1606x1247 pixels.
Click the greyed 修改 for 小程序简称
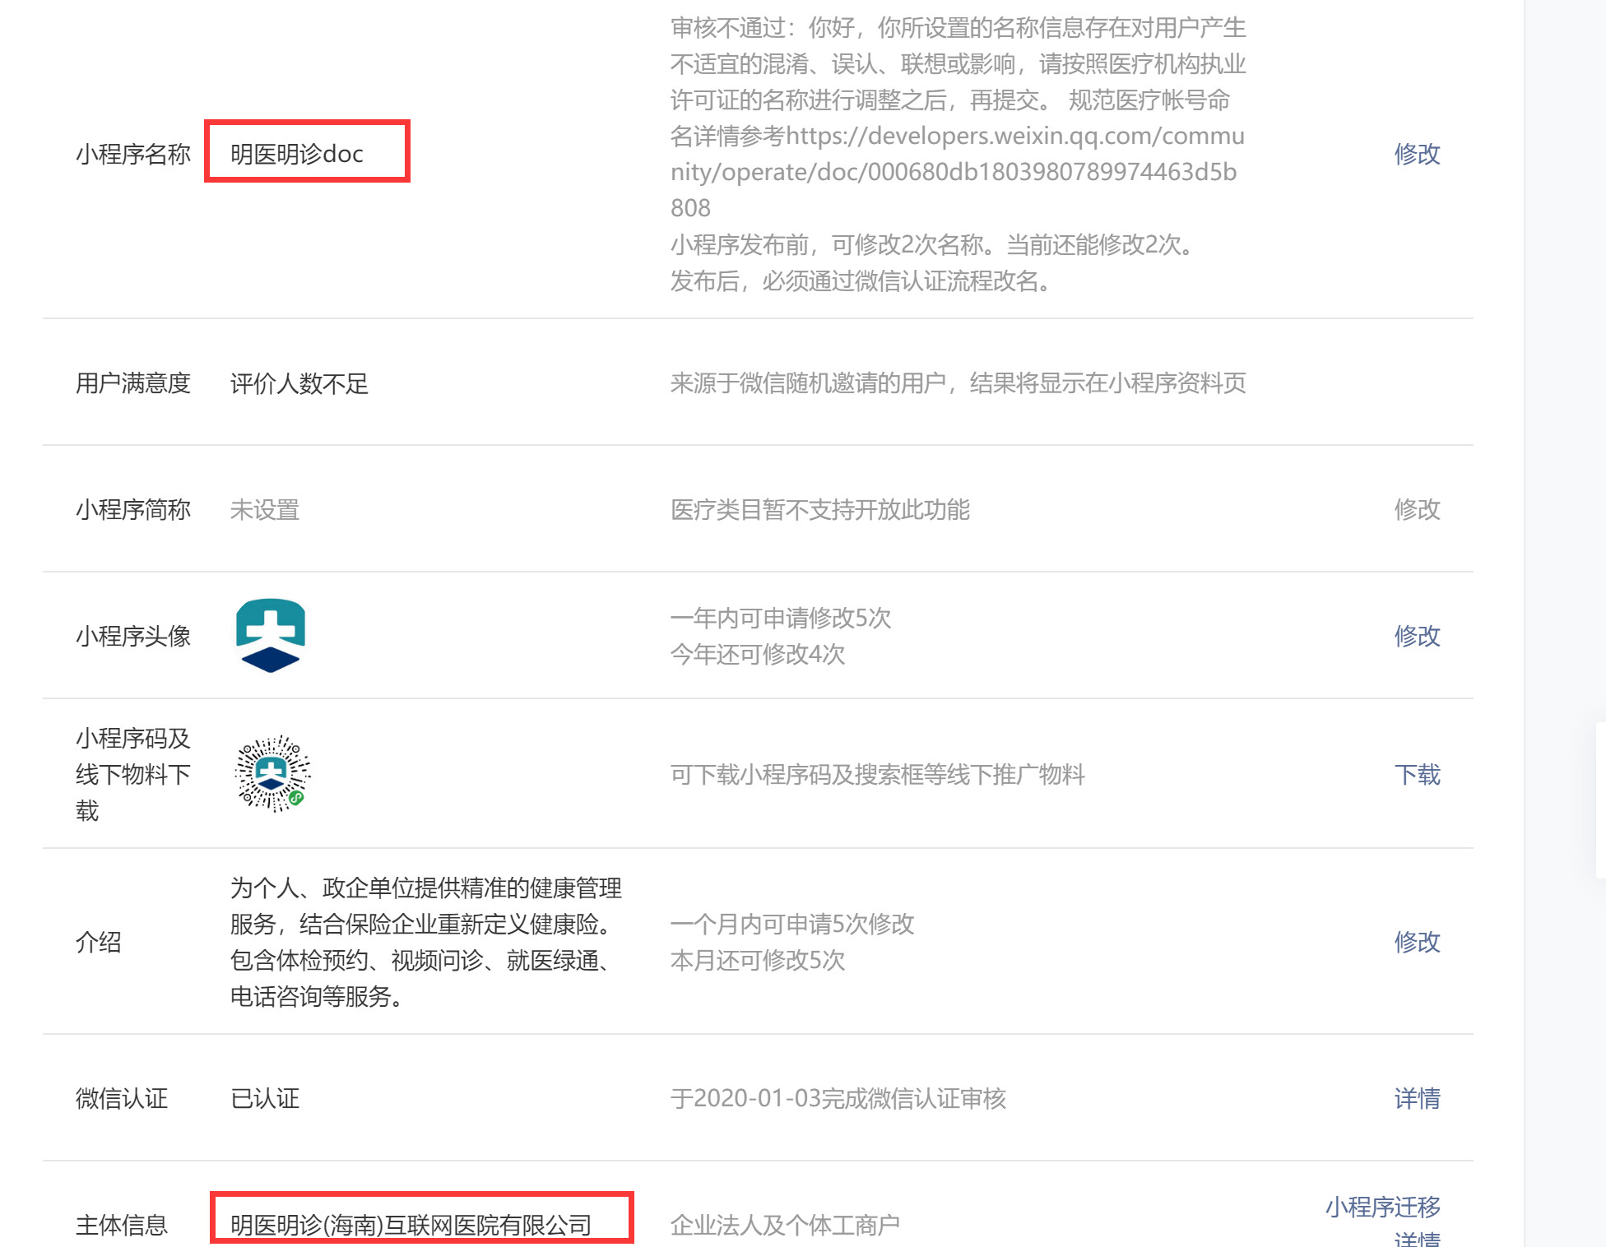coord(1416,509)
